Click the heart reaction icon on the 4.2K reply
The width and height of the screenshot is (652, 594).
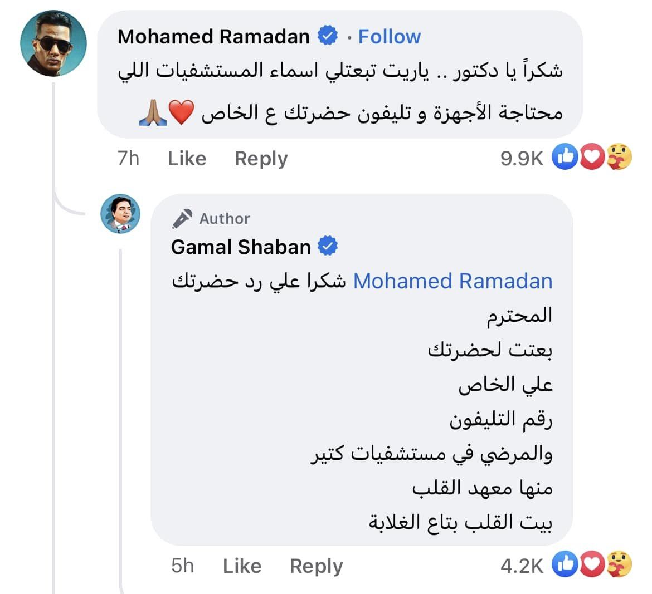point(592,566)
